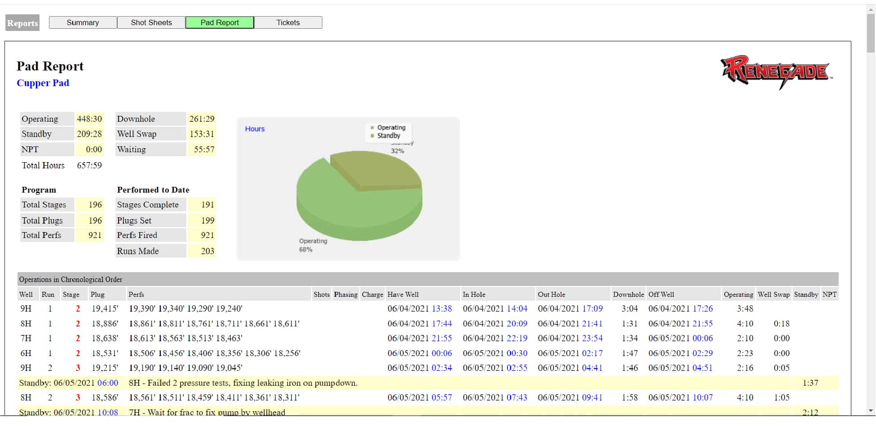Click the Phasing column header

point(346,295)
